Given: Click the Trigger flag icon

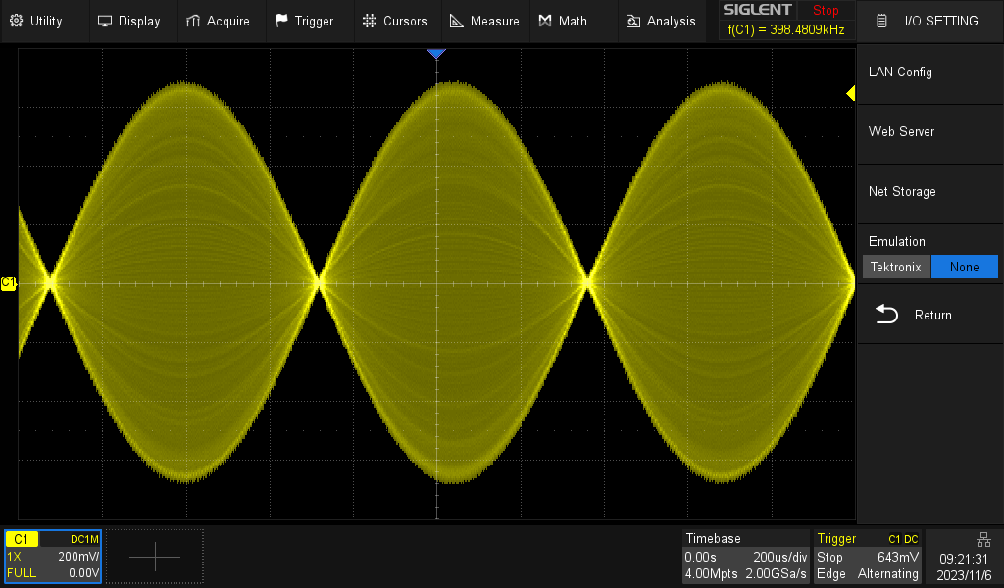Looking at the screenshot, I should click(x=282, y=21).
